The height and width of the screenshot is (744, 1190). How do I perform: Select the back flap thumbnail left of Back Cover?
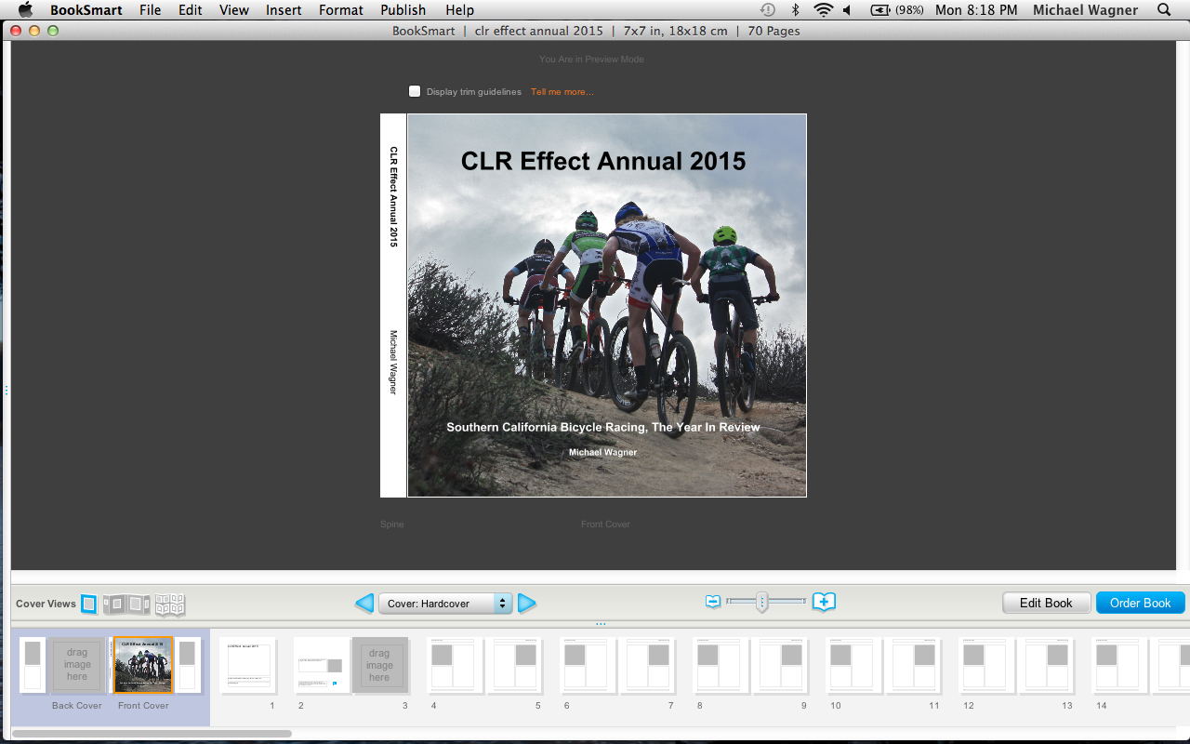tap(33, 665)
